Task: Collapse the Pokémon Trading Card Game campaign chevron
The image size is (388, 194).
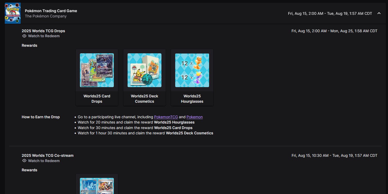Action: [379, 13]
